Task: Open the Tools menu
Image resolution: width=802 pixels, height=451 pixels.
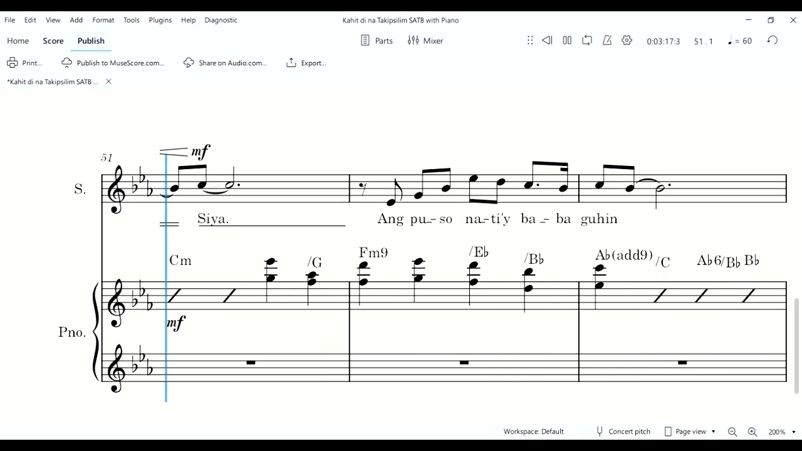Action: click(x=132, y=20)
